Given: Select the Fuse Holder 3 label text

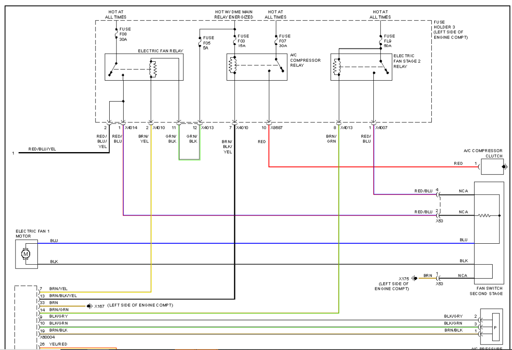Looking at the screenshot, I should pos(450,30).
